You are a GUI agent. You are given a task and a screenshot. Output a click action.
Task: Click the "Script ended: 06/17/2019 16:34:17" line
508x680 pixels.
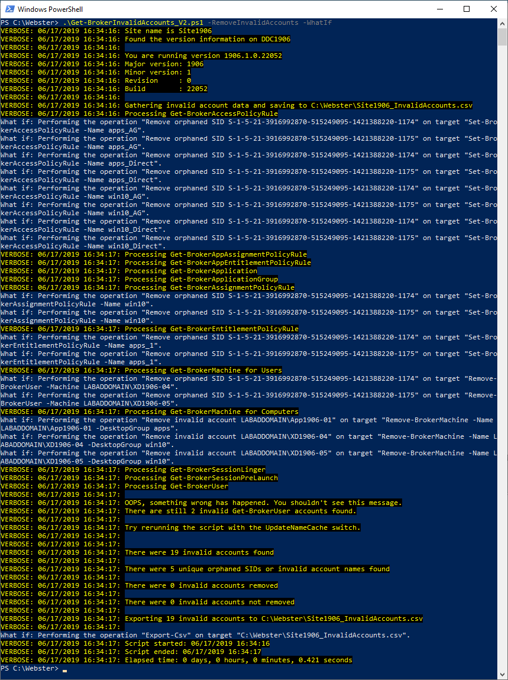[193, 652]
